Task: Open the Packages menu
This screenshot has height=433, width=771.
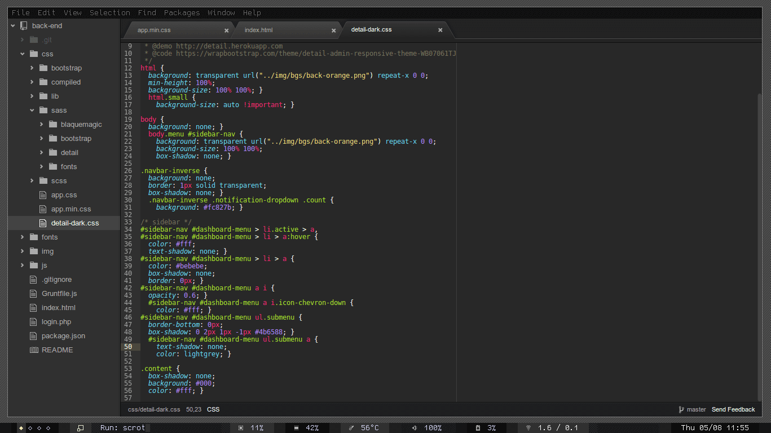Action: point(182,12)
